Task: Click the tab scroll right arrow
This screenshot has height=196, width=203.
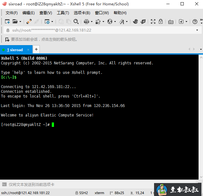Action: pyautogui.click(x=194, y=49)
